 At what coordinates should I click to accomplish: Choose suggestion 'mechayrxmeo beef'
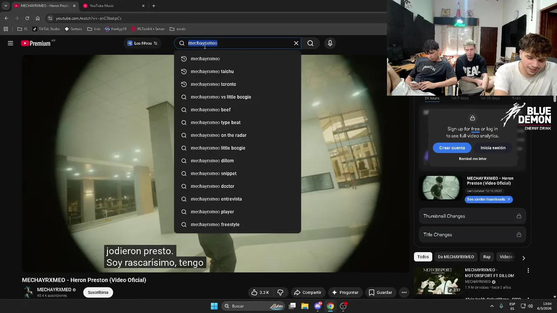(x=237, y=110)
